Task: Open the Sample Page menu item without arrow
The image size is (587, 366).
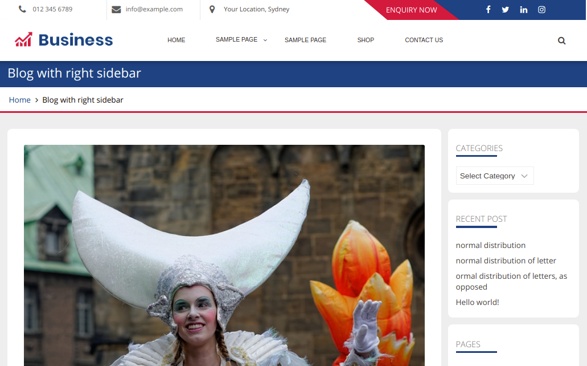Action: coord(306,40)
